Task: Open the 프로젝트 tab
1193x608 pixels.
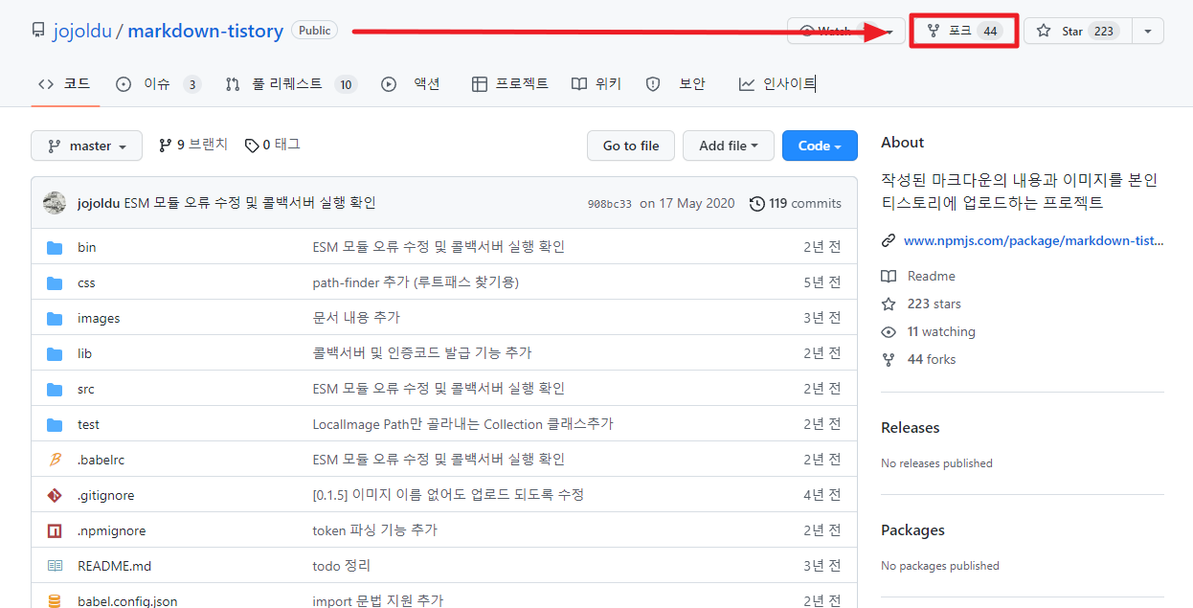Action: 510,84
